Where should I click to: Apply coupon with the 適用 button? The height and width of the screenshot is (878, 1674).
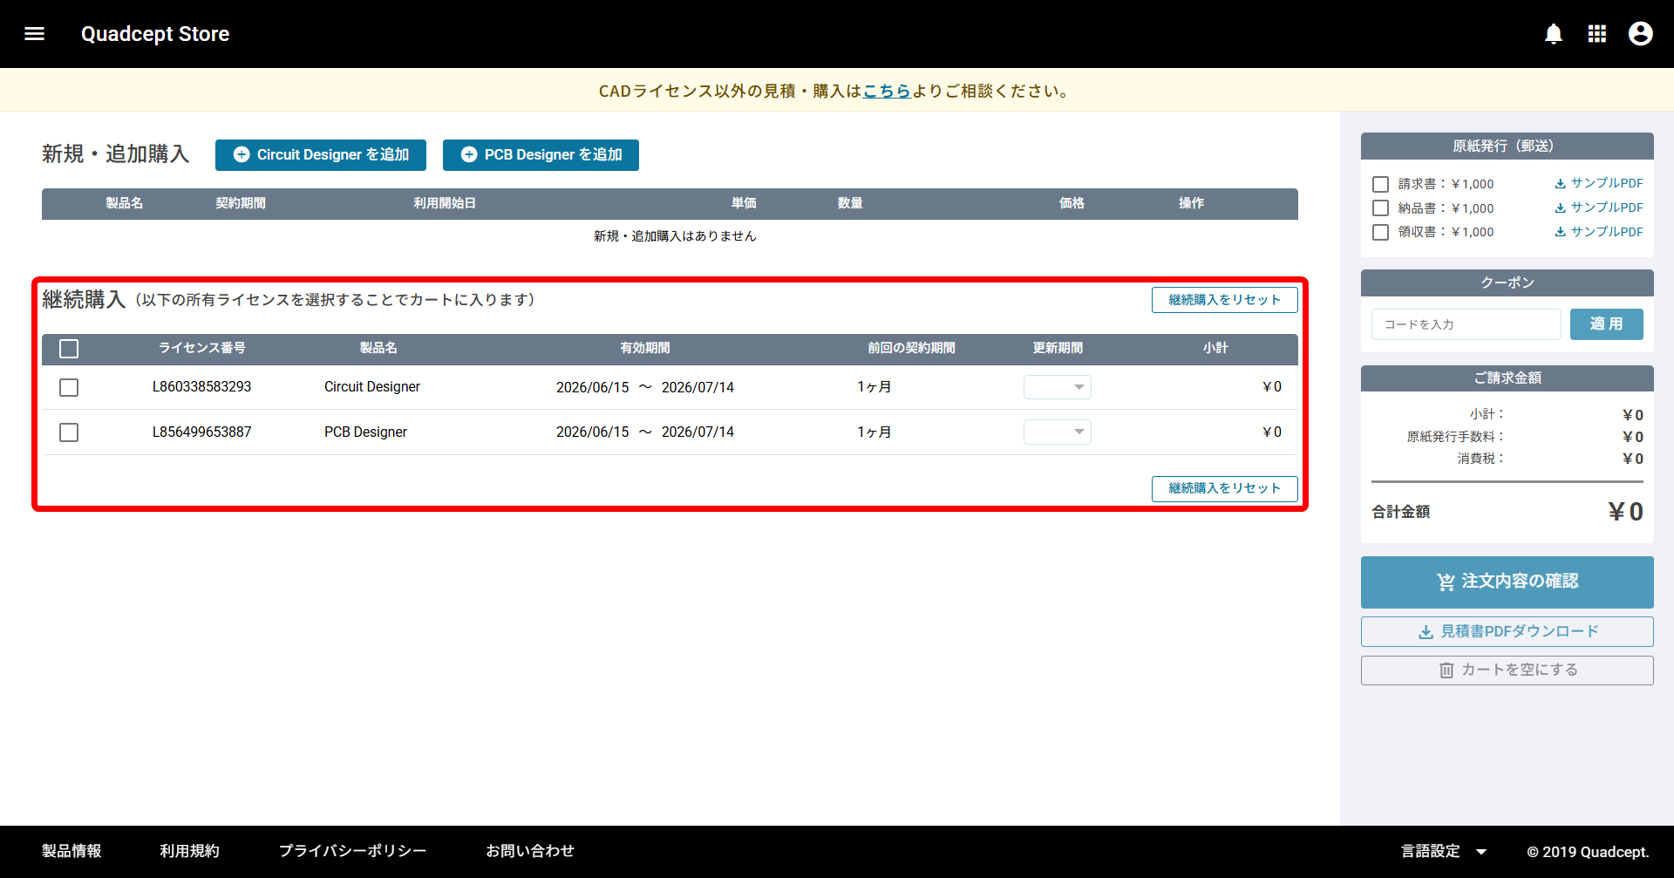(x=1606, y=324)
